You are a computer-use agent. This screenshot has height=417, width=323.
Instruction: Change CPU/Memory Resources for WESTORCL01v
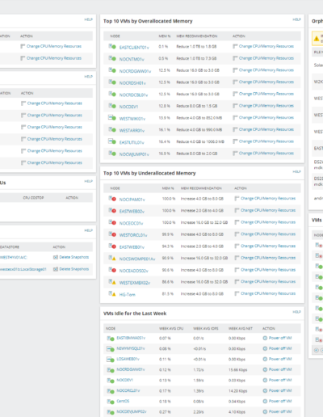coord(268,234)
